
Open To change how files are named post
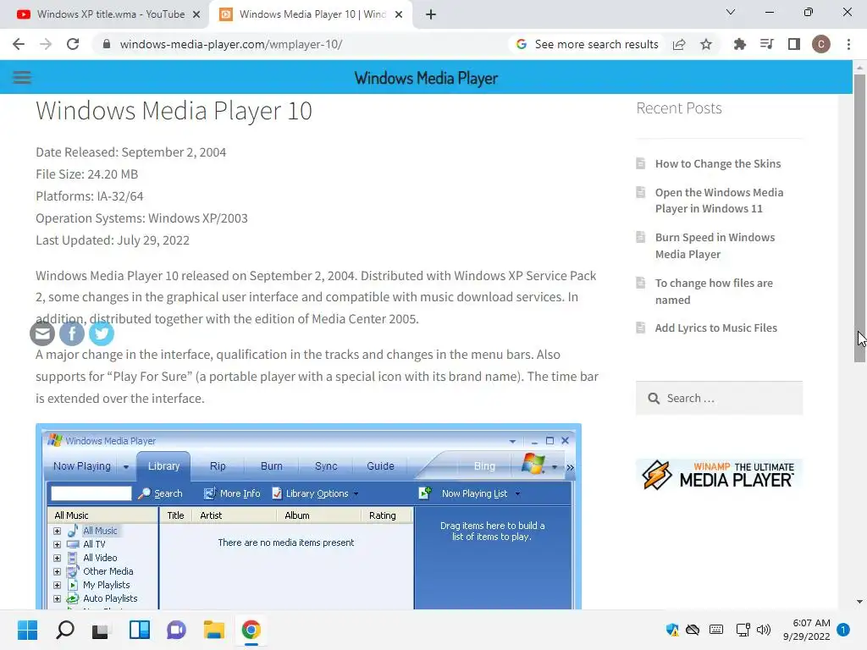click(x=714, y=291)
